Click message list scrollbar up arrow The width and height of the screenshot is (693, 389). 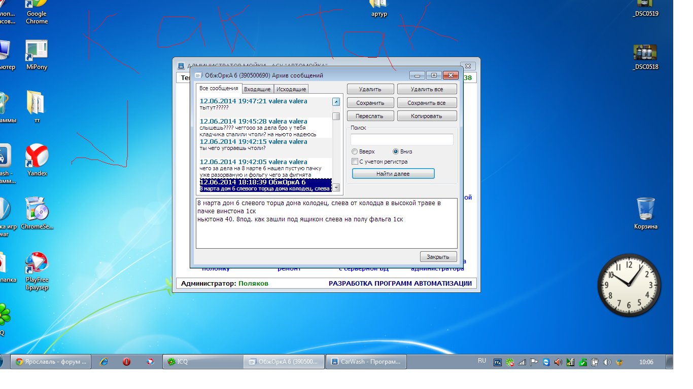coord(336,102)
